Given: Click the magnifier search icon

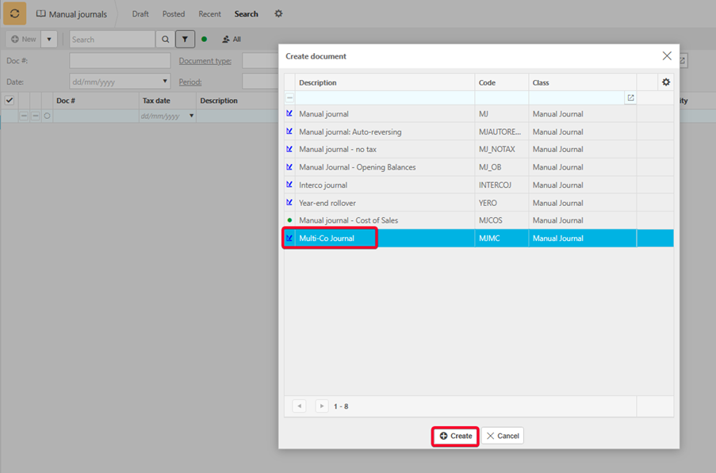Looking at the screenshot, I should pos(165,40).
